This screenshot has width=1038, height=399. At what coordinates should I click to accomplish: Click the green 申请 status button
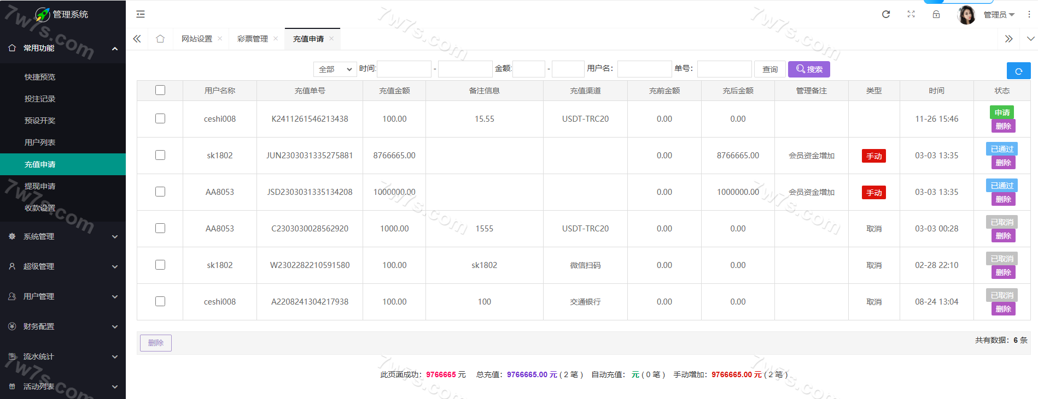pos(1002,112)
